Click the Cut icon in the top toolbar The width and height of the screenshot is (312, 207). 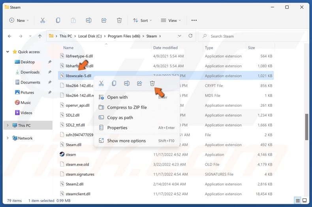coord(43,20)
